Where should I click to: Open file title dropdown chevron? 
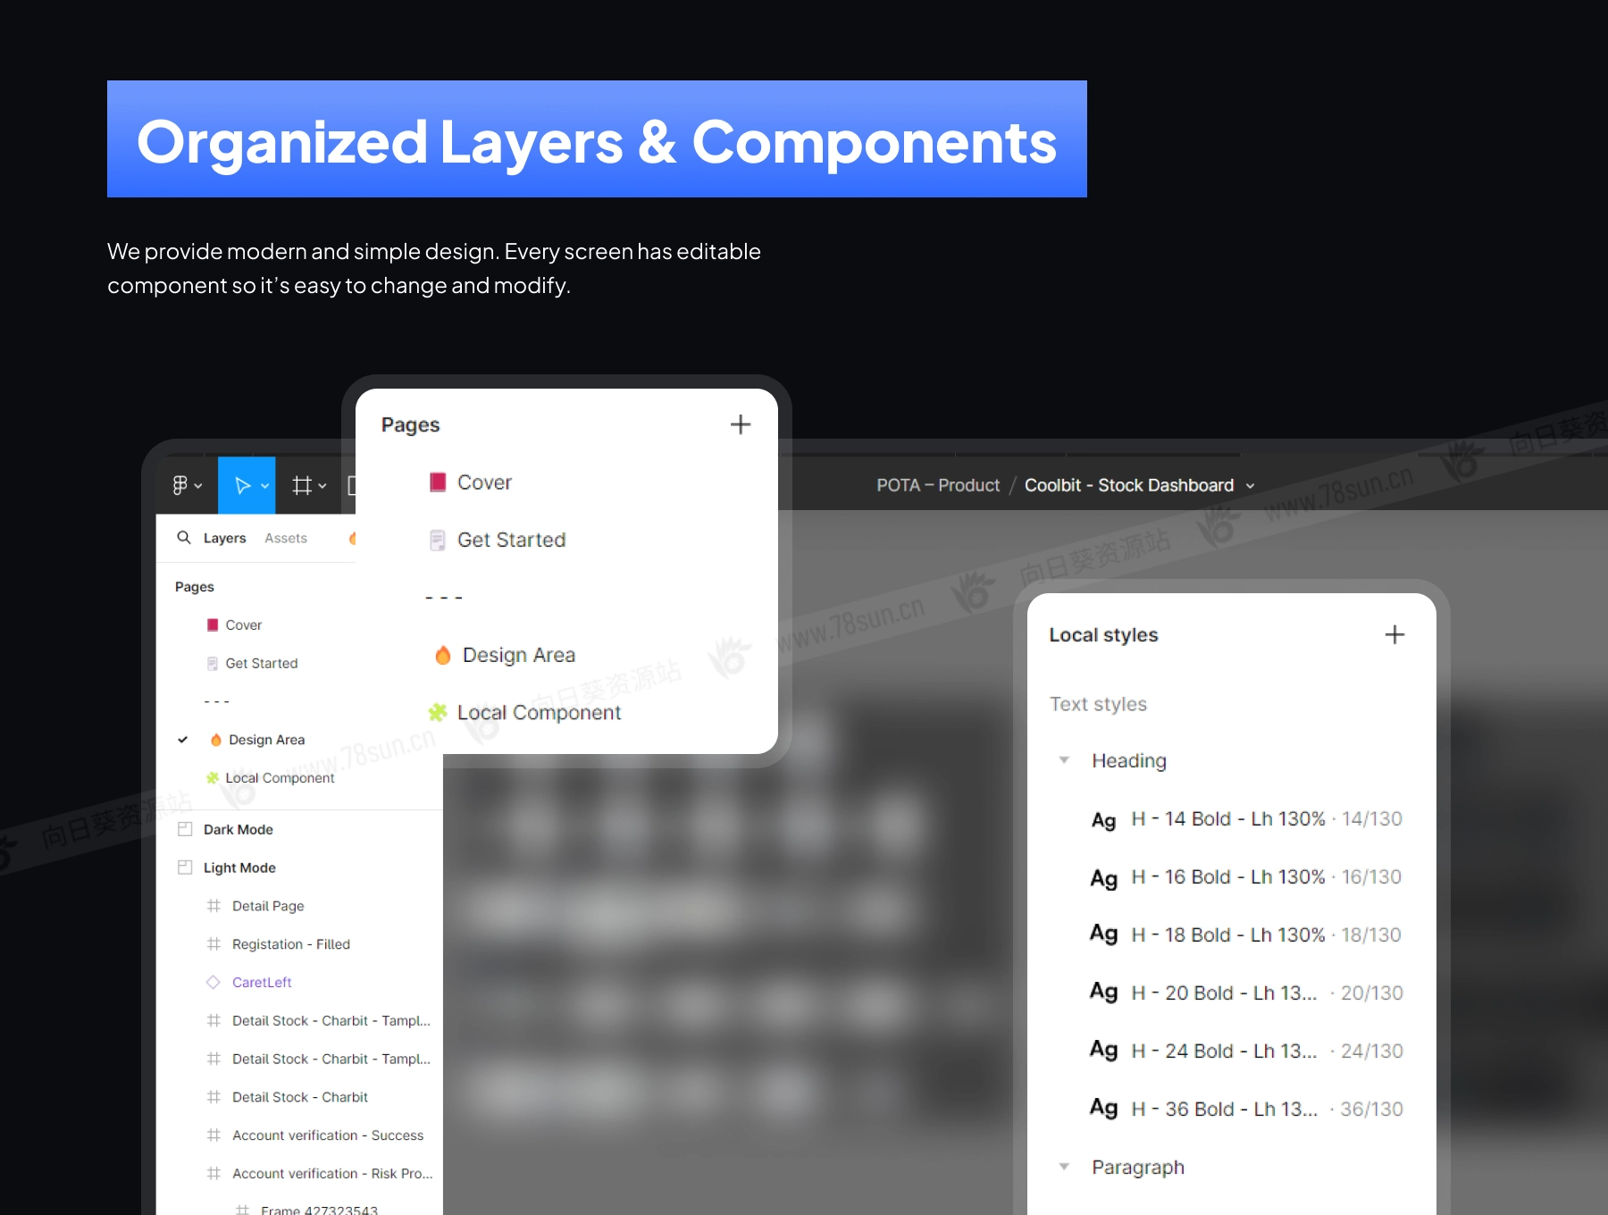click(1251, 486)
